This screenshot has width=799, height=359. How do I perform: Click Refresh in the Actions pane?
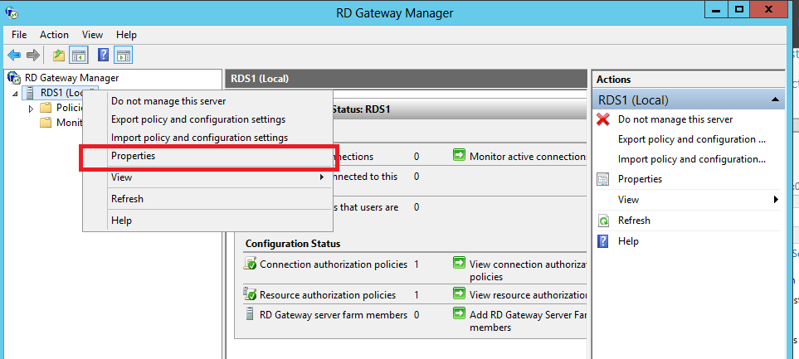click(634, 221)
